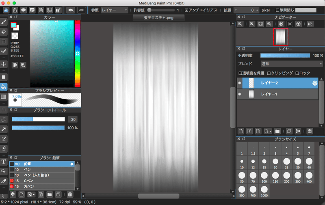Select ペン brush in list
The width and height of the screenshot is (325, 205).
click(x=42, y=170)
